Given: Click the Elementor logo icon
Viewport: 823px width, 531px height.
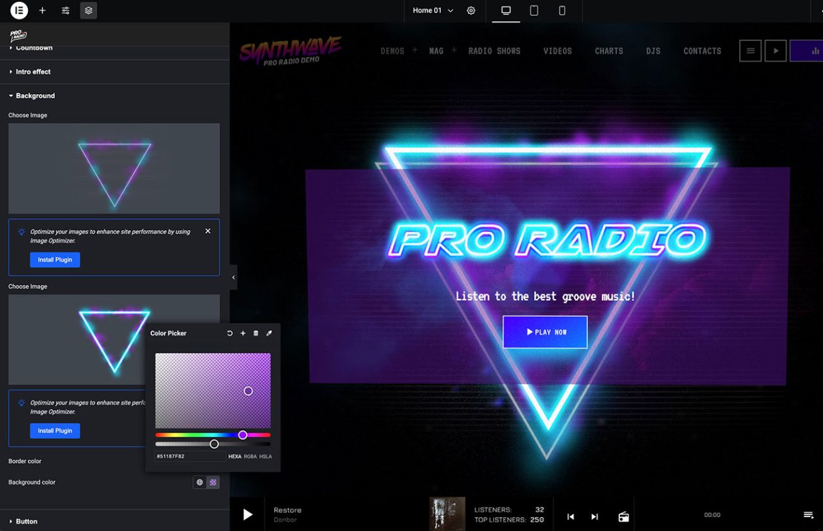Looking at the screenshot, I should [19, 11].
